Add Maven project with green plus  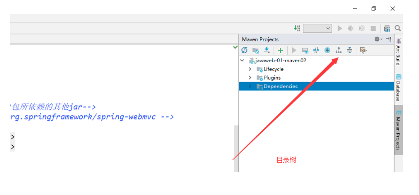tap(280, 50)
